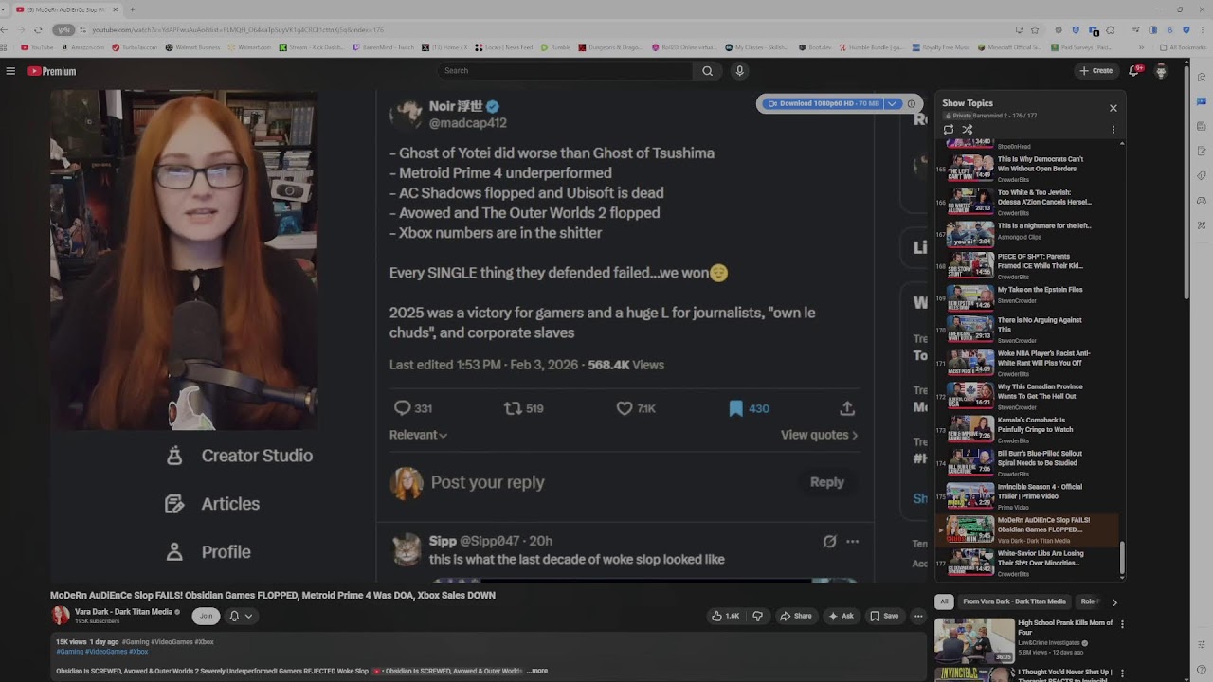The height and width of the screenshot is (682, 1213).
Task: Expand description with ...more
Action: (x=537, y=671)
